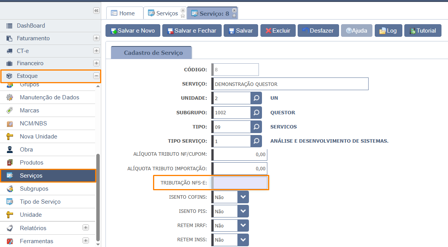Expand the CT-e section
The width and height of the screenshot is (448, 247).
pos(96,51)
